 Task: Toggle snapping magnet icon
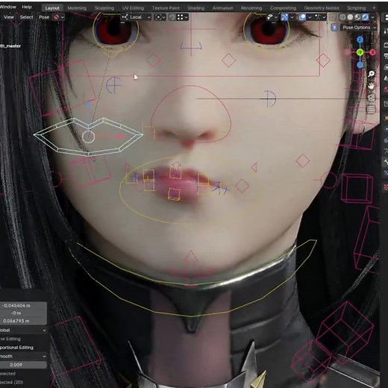point(172,17)
